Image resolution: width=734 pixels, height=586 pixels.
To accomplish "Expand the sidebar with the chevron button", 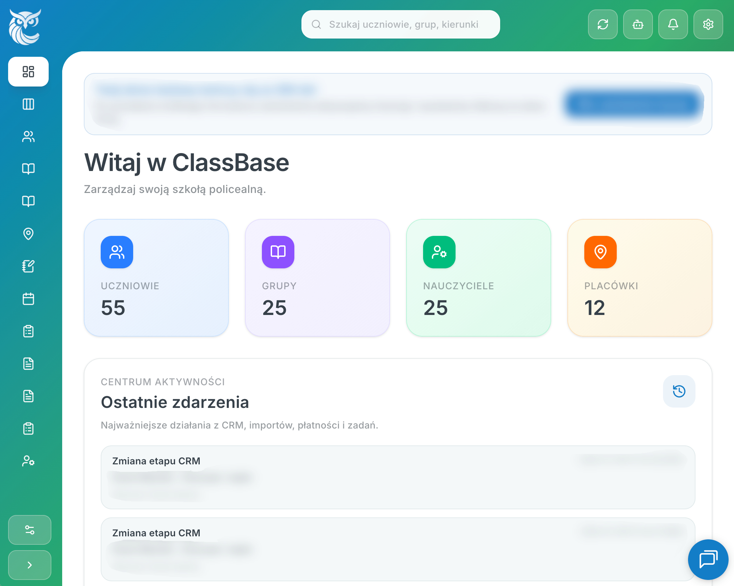I will click(30, 565).
